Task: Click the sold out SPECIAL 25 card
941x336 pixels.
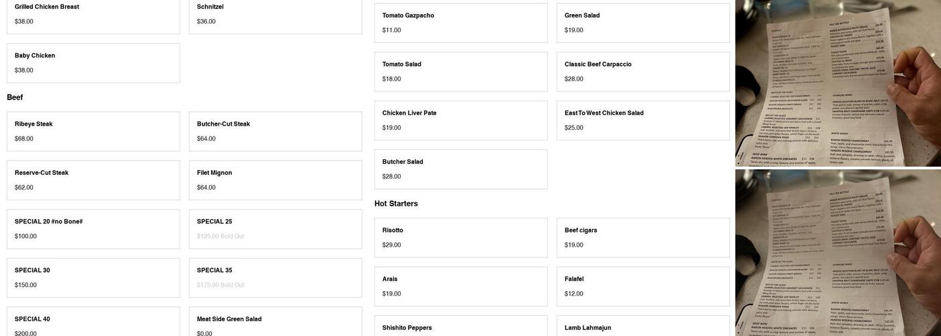Action: click(x=276, y=229)
